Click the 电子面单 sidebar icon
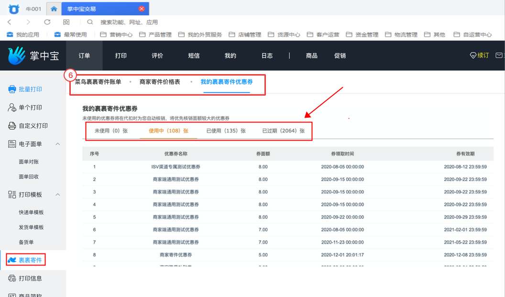Screen dimensions: 505x297 click(x=12, y=144)
